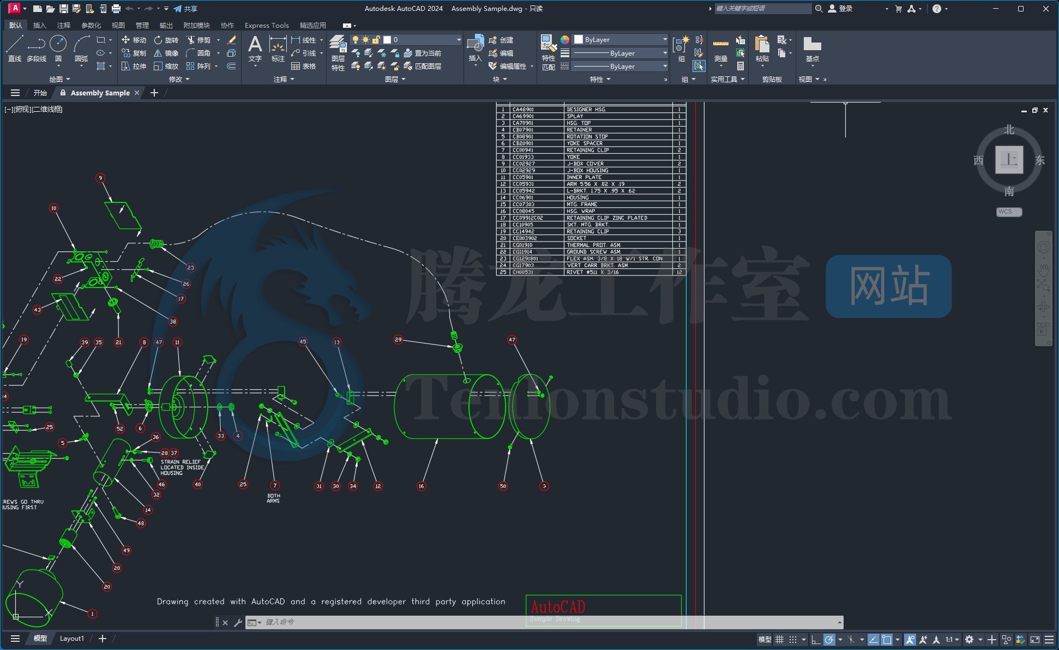Click the 标注 (Dimension) tool
The image size is (1059, 650).
coord(278,48)
